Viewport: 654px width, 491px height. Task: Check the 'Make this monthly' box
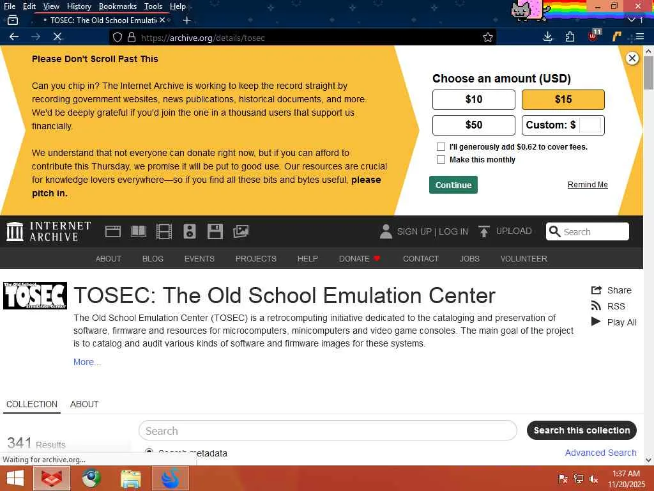441,159
